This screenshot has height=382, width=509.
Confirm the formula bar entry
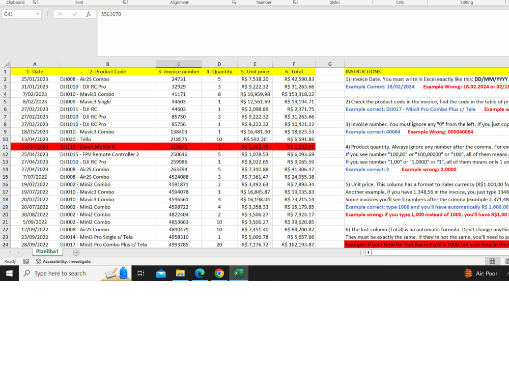(x=74, y=14)
